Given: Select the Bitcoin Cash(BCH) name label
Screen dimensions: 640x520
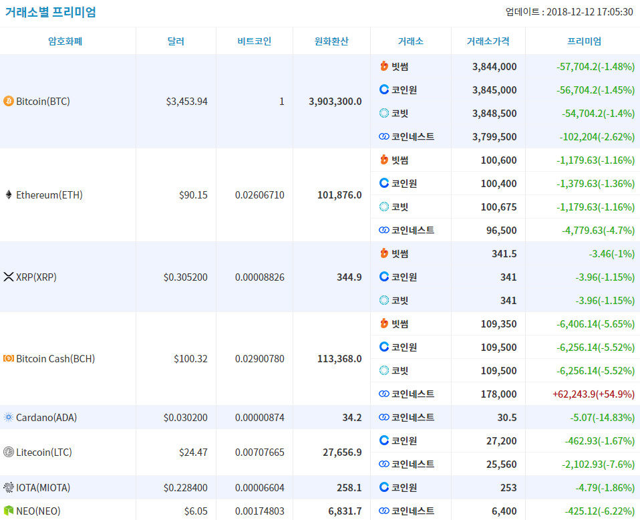Looking at the screenshot, I should pos(55,359).
